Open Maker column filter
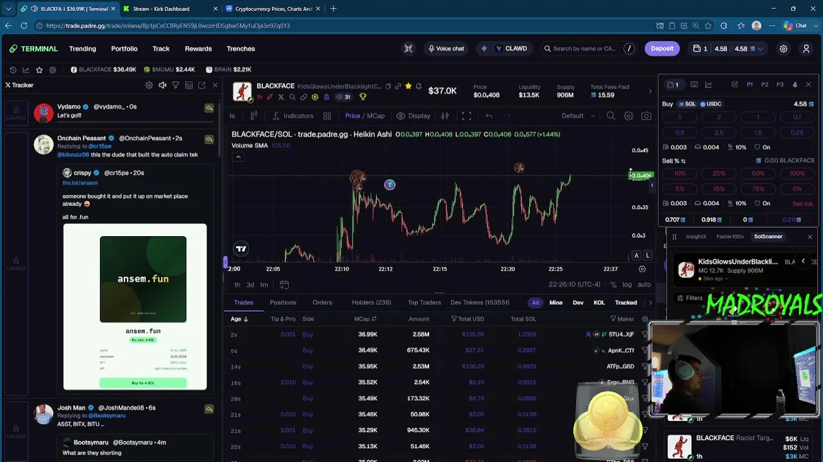The height and width of the screenshot is (462, 823). click(x=613, y=319)
